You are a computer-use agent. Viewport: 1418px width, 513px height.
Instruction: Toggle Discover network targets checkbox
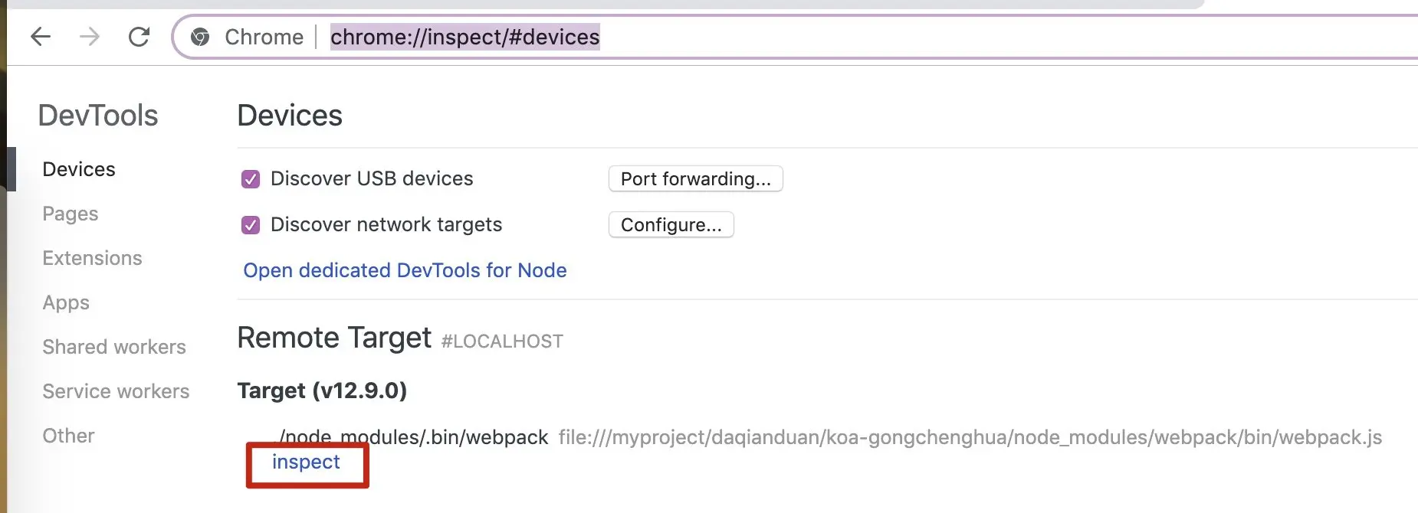(251, 225)
